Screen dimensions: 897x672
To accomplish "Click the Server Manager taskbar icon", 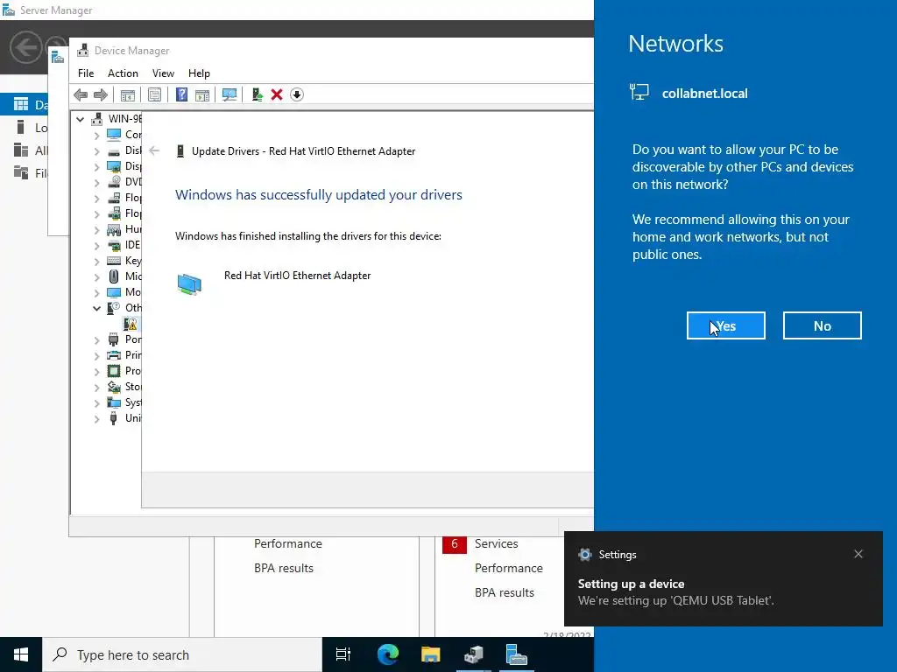I will [x=517, y=654].
